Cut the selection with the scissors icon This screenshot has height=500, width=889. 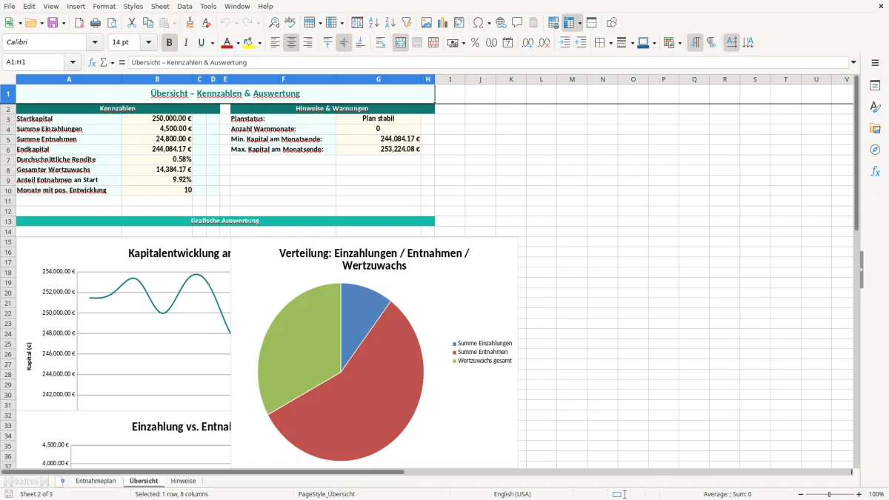click(132, 23)
